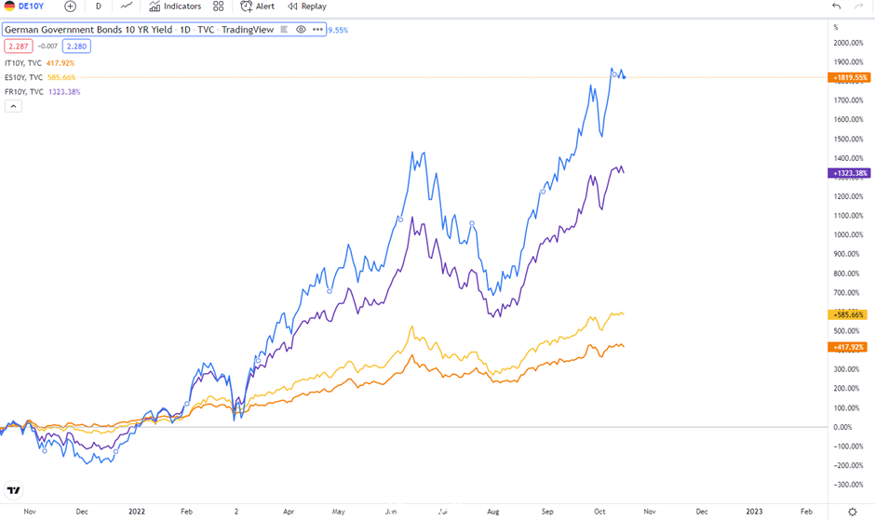Click the IT10Y value 417.92%
875x520 pixels.
[61, 63]
